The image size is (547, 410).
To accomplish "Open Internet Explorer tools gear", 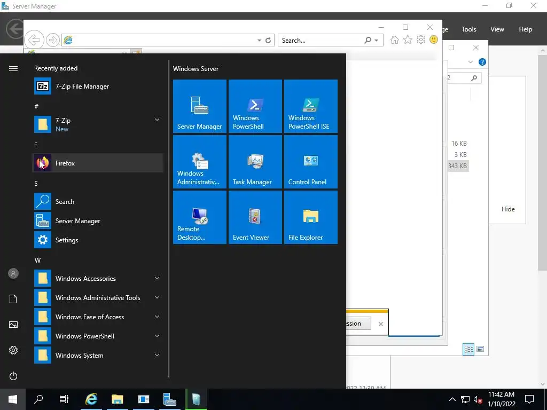I will point(421,40).
